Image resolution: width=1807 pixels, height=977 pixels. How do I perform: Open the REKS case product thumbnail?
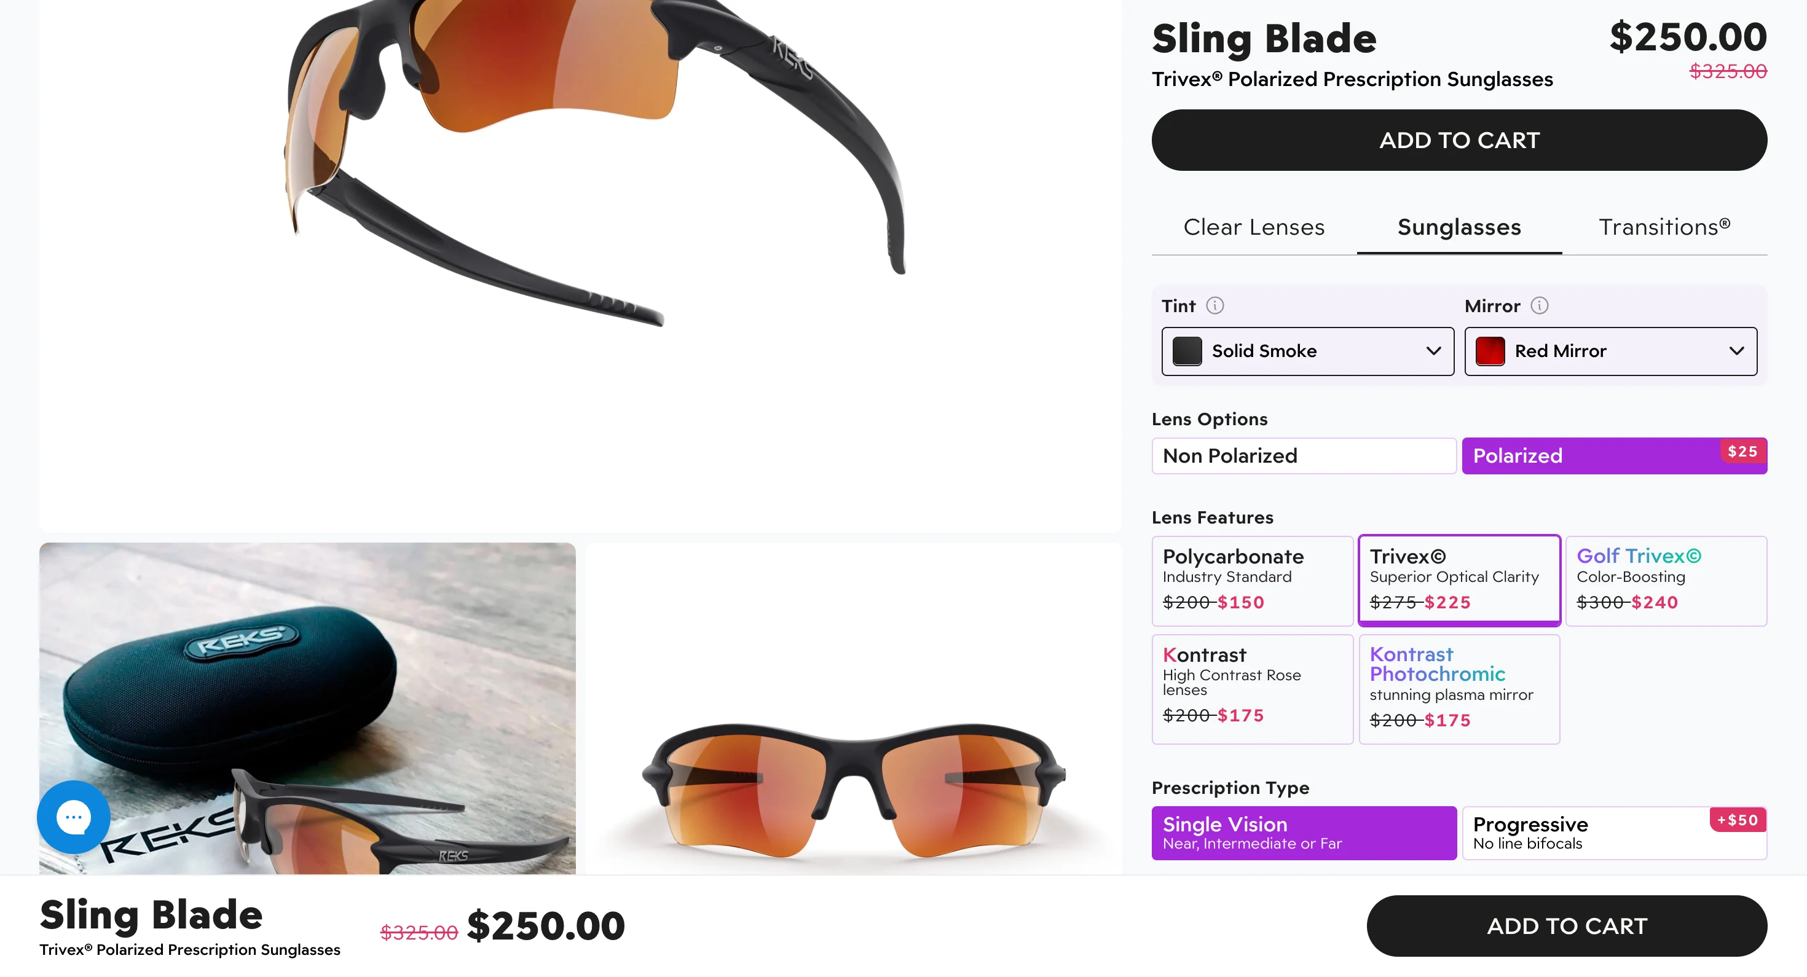(x=307, y=708)
